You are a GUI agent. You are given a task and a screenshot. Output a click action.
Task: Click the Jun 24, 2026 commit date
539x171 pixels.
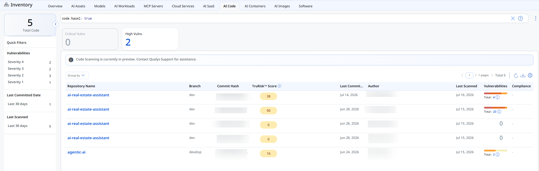pyautogui.click(x=349, y=152)
